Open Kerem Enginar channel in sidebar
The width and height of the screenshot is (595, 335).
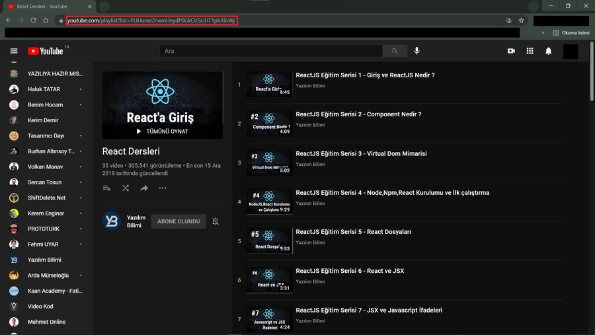tap(46, 213)
